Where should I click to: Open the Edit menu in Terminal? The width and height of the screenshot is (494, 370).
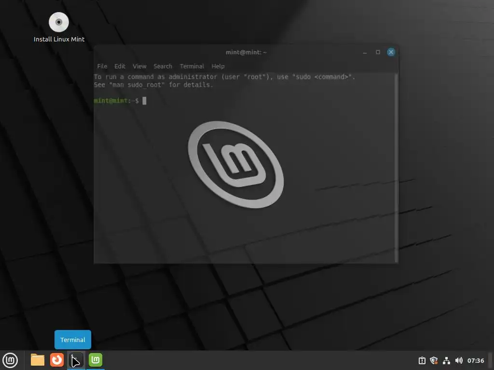point(120,66)
